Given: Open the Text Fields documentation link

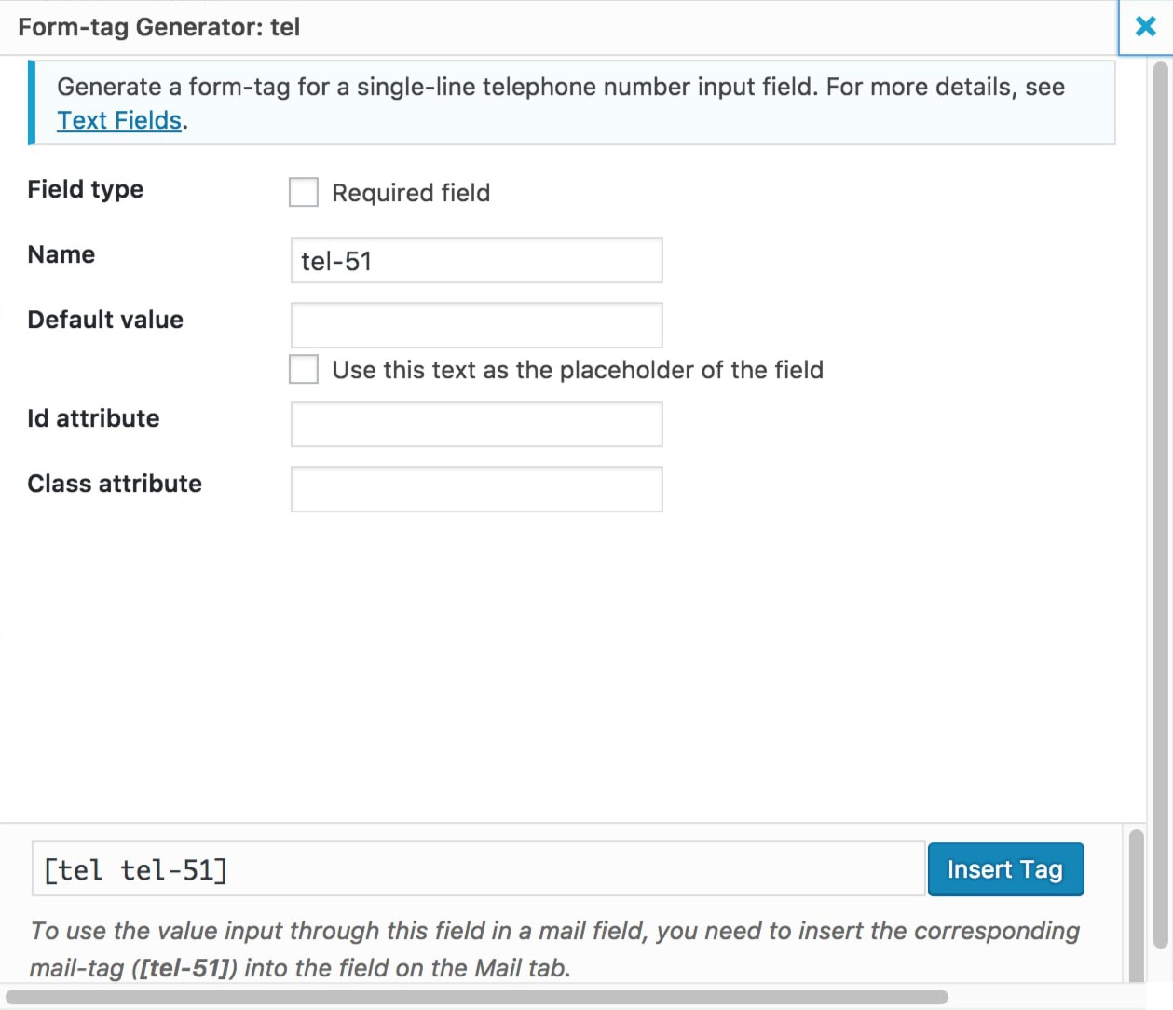Looking at the screenshot, I should [119, 119].
